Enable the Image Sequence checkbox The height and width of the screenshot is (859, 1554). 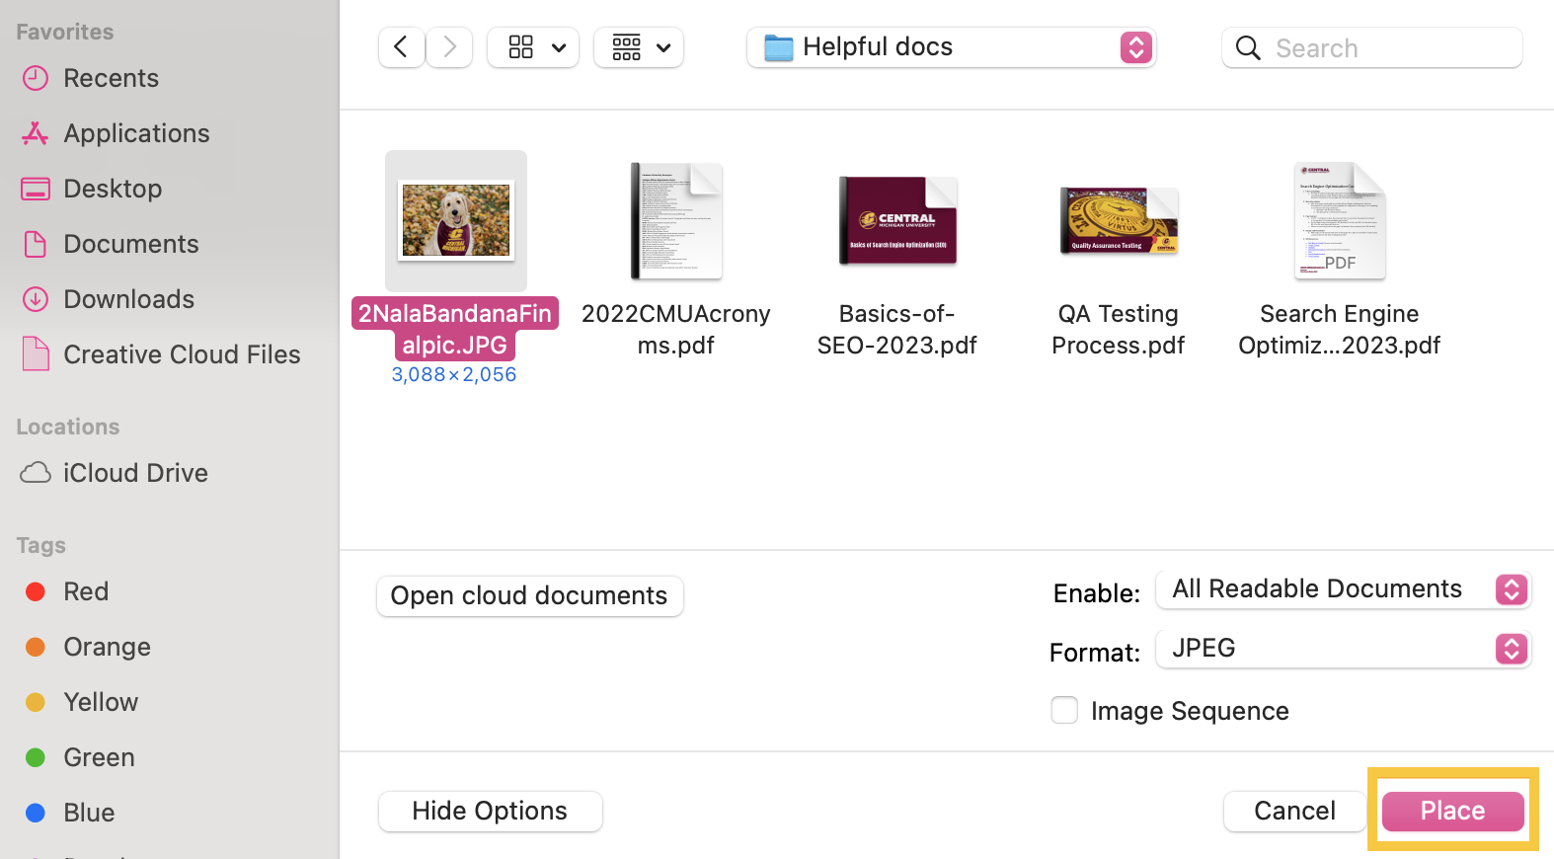1064,710
